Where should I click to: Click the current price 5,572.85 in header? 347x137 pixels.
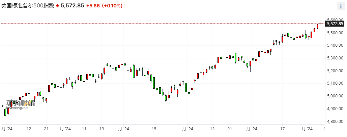pyautogui.click(x=72, y=6)
